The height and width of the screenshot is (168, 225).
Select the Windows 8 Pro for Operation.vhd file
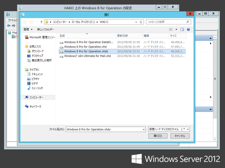pyautogui.click(x=122, y=47)
